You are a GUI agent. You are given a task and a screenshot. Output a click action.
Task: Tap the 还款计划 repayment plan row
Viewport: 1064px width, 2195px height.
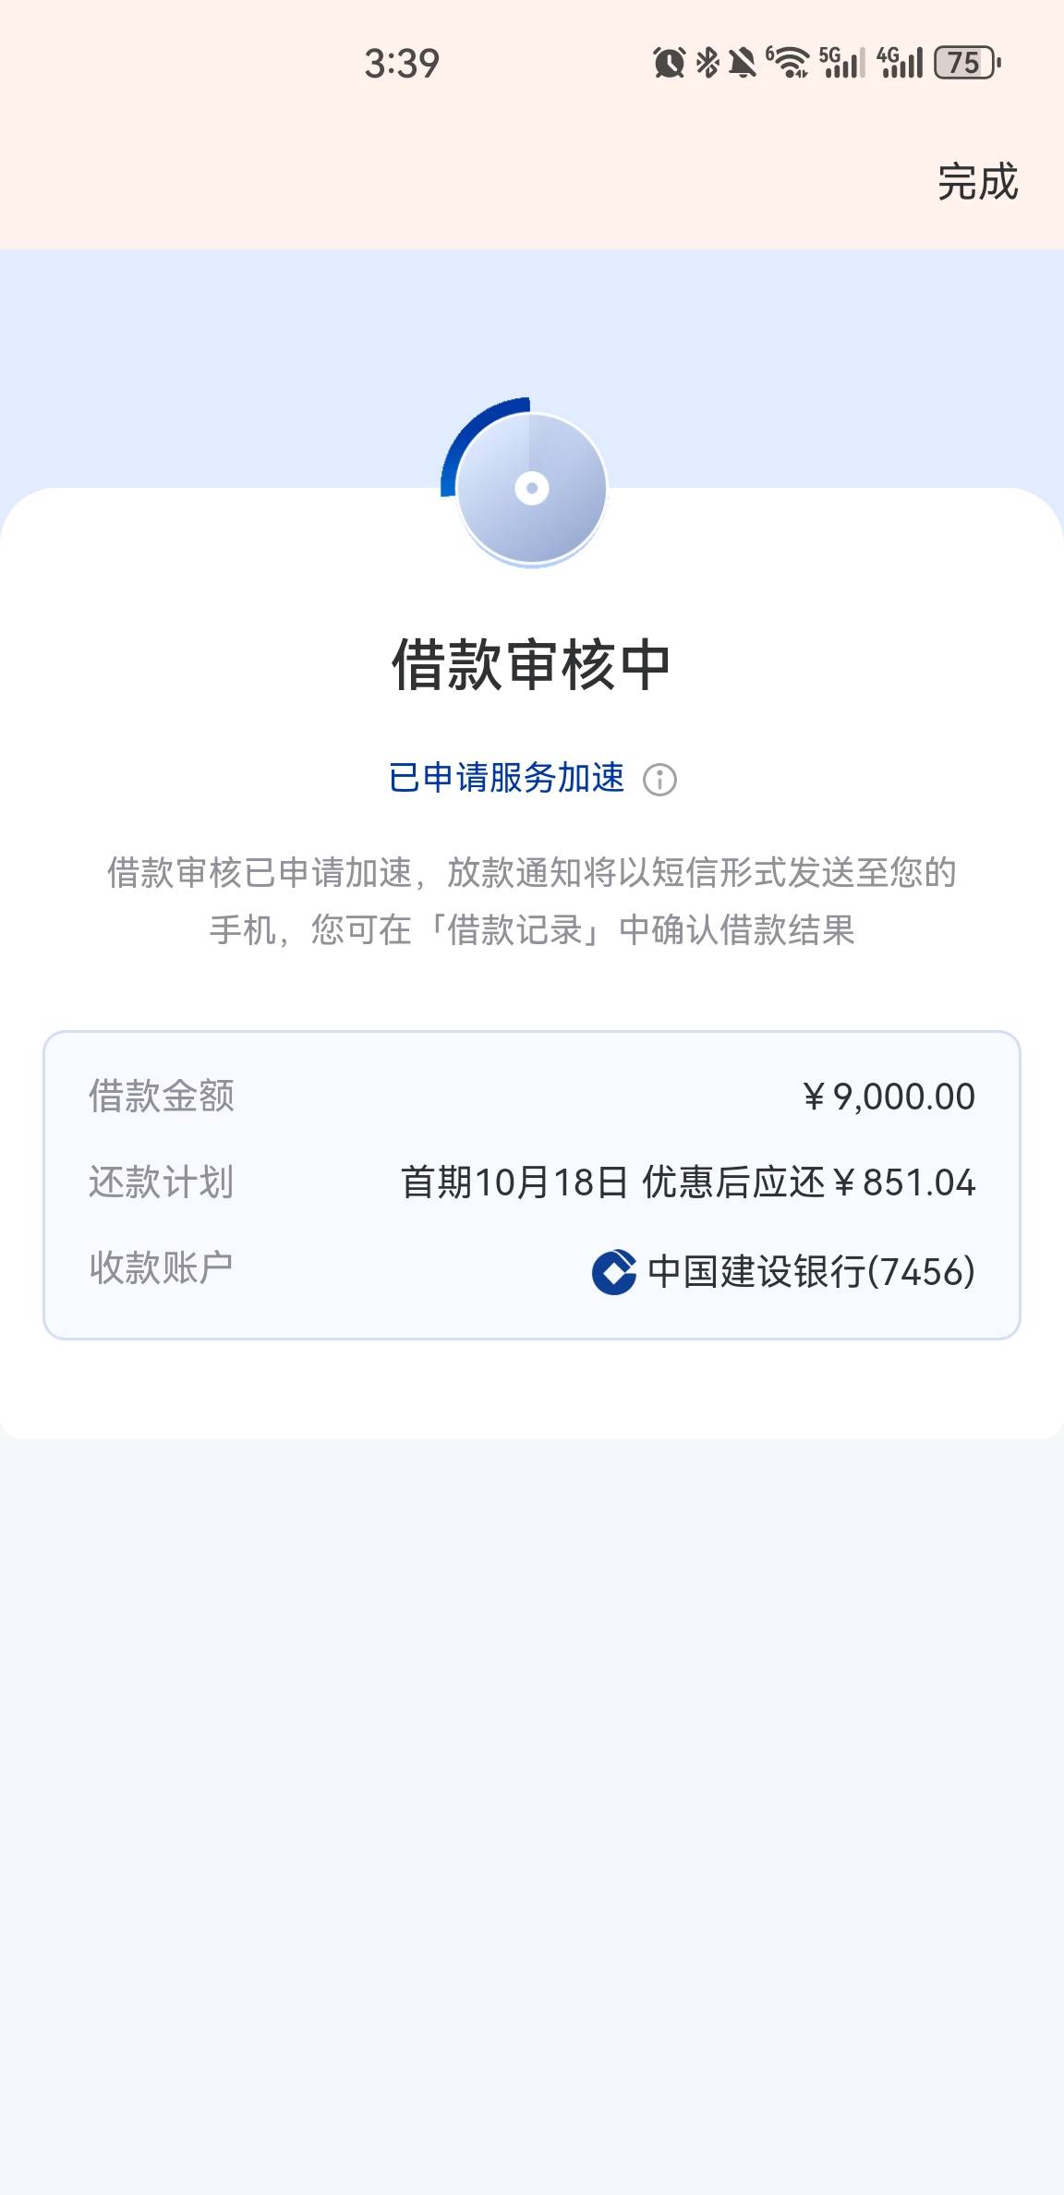(532, 1182)
